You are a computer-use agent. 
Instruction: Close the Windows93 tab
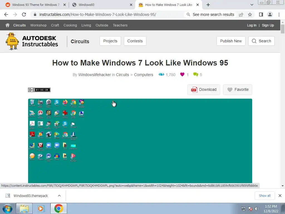click(x=131, y=5)
